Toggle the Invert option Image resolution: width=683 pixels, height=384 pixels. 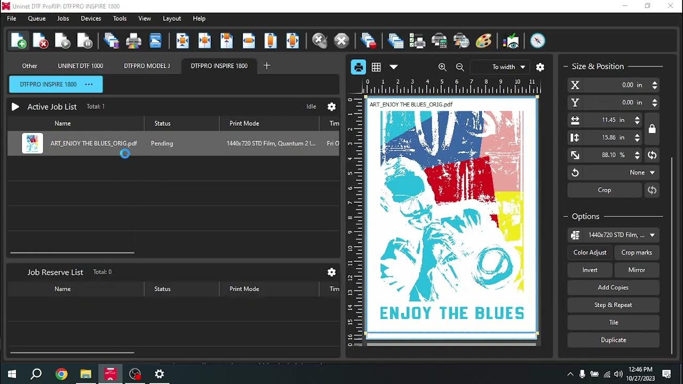[x=590, y=270]
